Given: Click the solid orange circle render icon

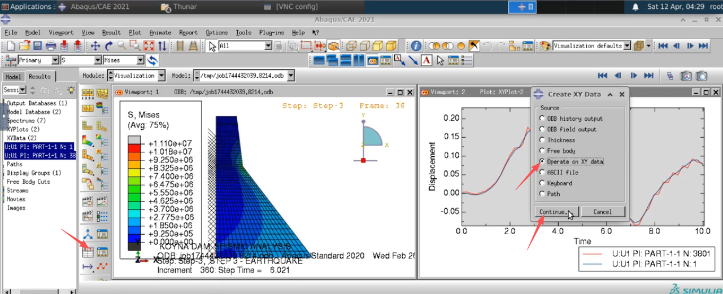Looking at the screenshot, I should (461, 46).
